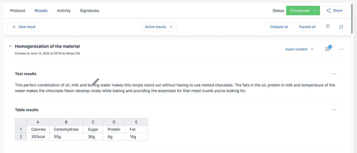
Task: Click the Expand all button
Action: (x=307, y=27)
